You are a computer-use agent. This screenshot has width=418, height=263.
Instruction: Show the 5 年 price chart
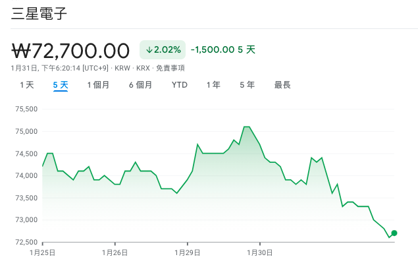(247, 85)
